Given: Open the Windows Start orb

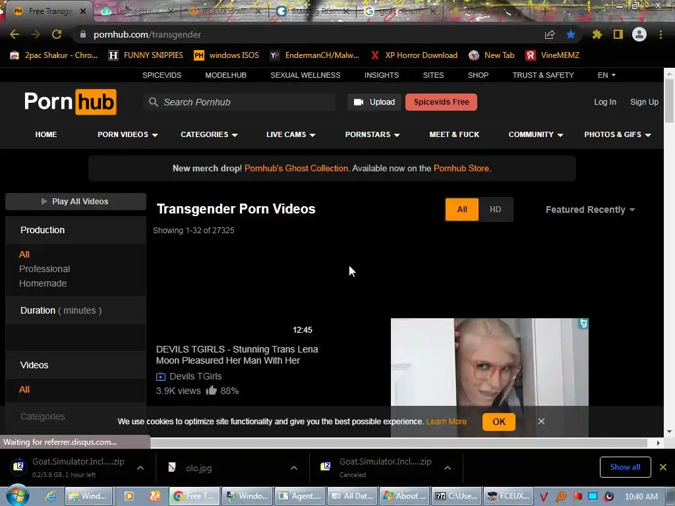Looking at the screenshot, I should tap(17, 495).
